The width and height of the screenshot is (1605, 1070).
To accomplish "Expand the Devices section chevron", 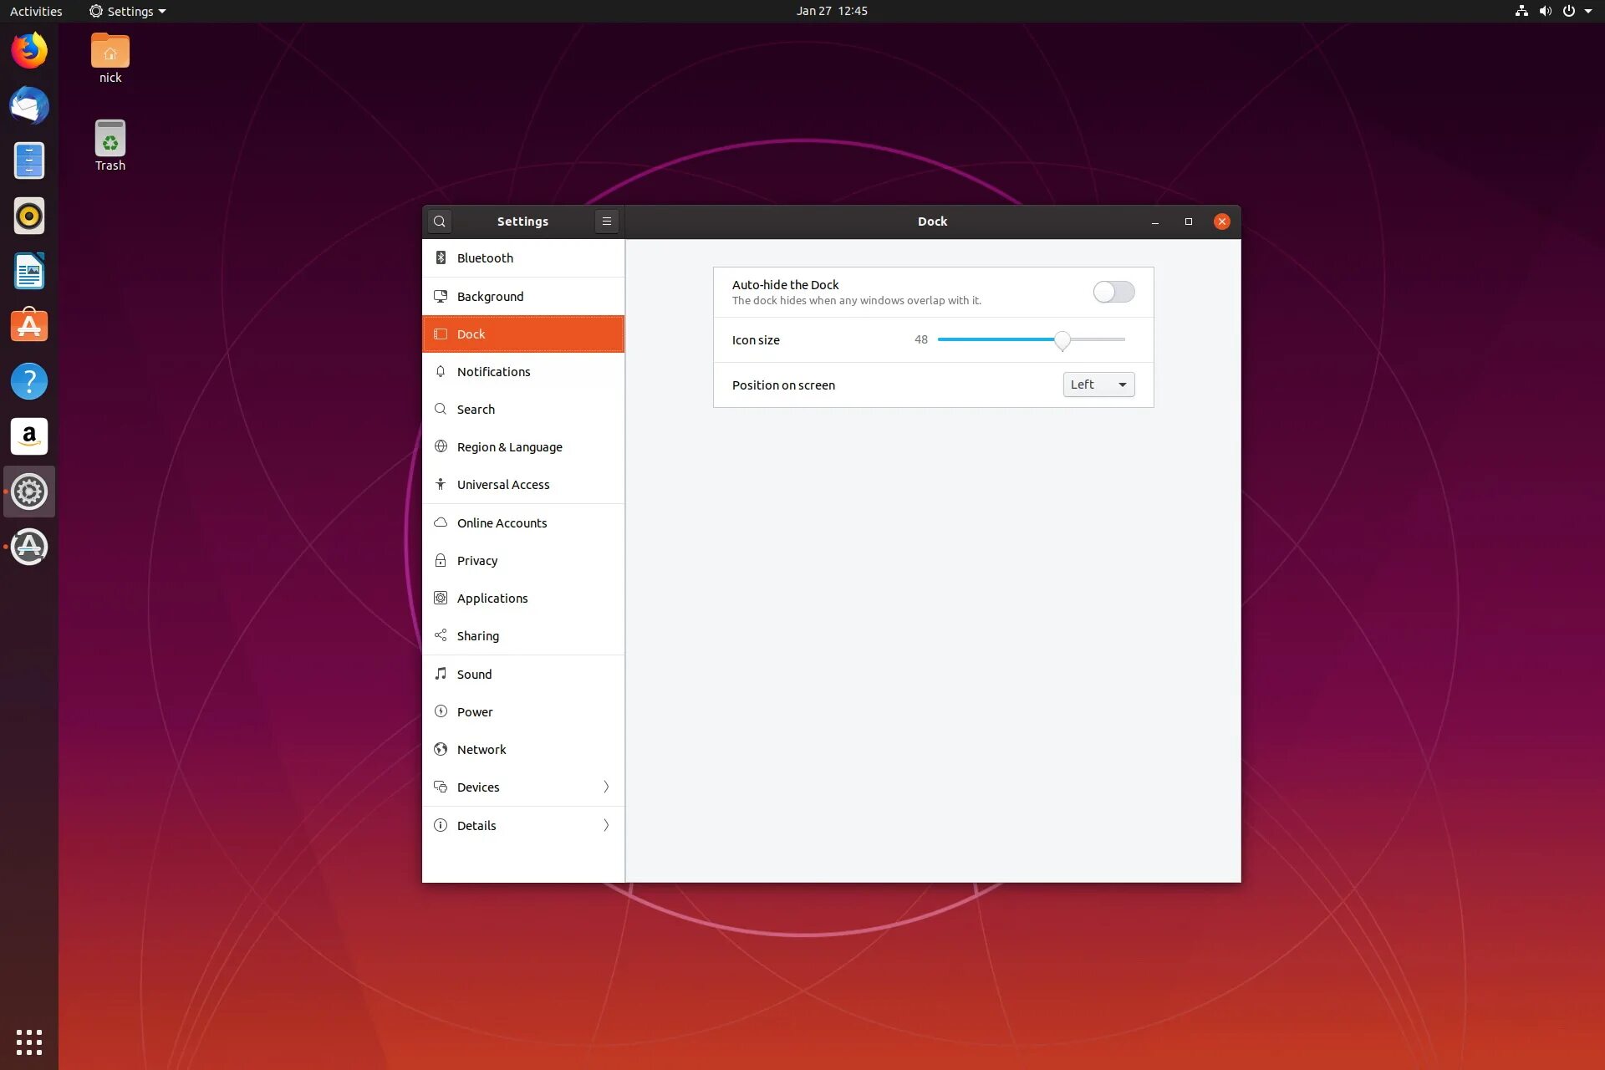I will tap(606, 787).
